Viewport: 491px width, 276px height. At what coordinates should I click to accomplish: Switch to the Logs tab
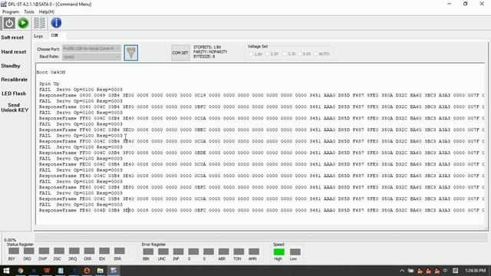click(x=38, y=36)
